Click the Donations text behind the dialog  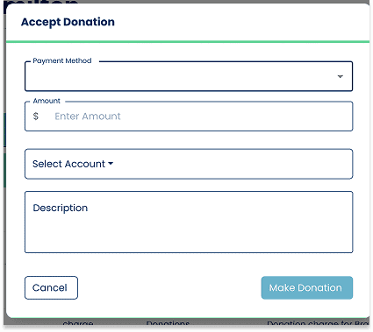click(x=168, y=323)
